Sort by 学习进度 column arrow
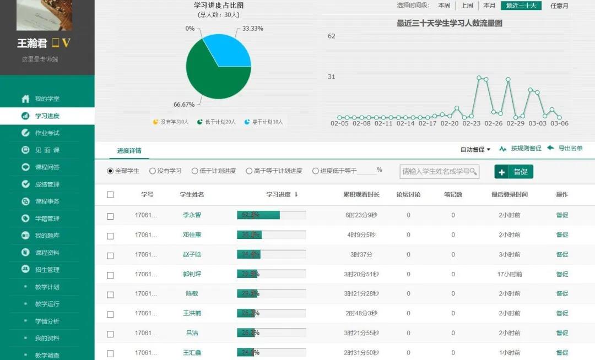The height and width of the screenshot is (360, 595). point(296,195)
